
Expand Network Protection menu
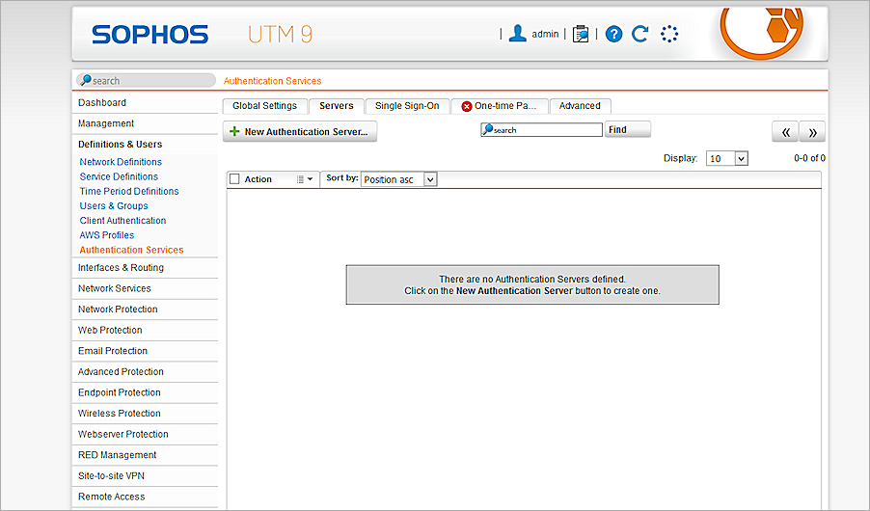tap(145, 309)
